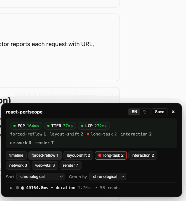Image resolution: width=186 pixels, height=201 pixels.
Task: Click the TTFB 37ms metric badge
Action: pyautogui.click(x=60, y=126)
